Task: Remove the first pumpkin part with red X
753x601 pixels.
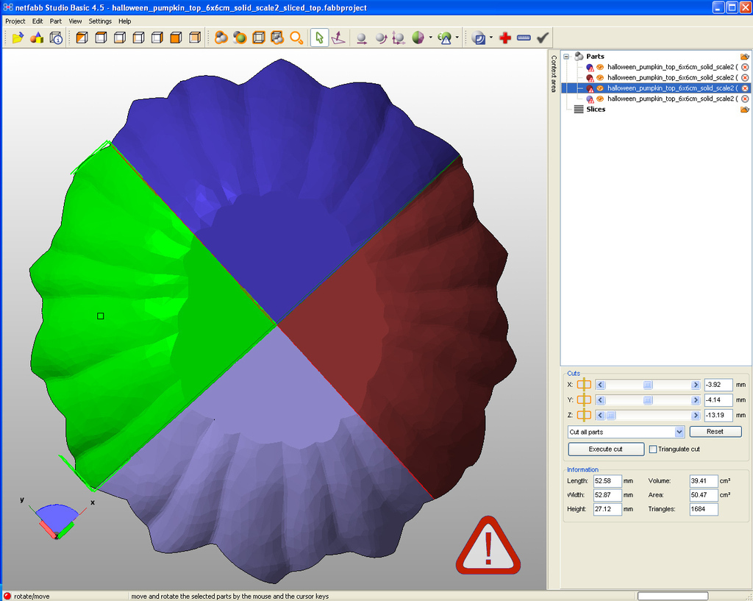Action: [744, 67]
